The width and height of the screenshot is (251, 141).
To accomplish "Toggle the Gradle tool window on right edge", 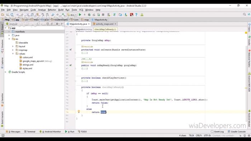I will [x=249, y=41].
